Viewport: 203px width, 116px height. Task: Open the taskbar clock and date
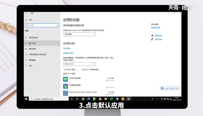(x=177, y=99)
